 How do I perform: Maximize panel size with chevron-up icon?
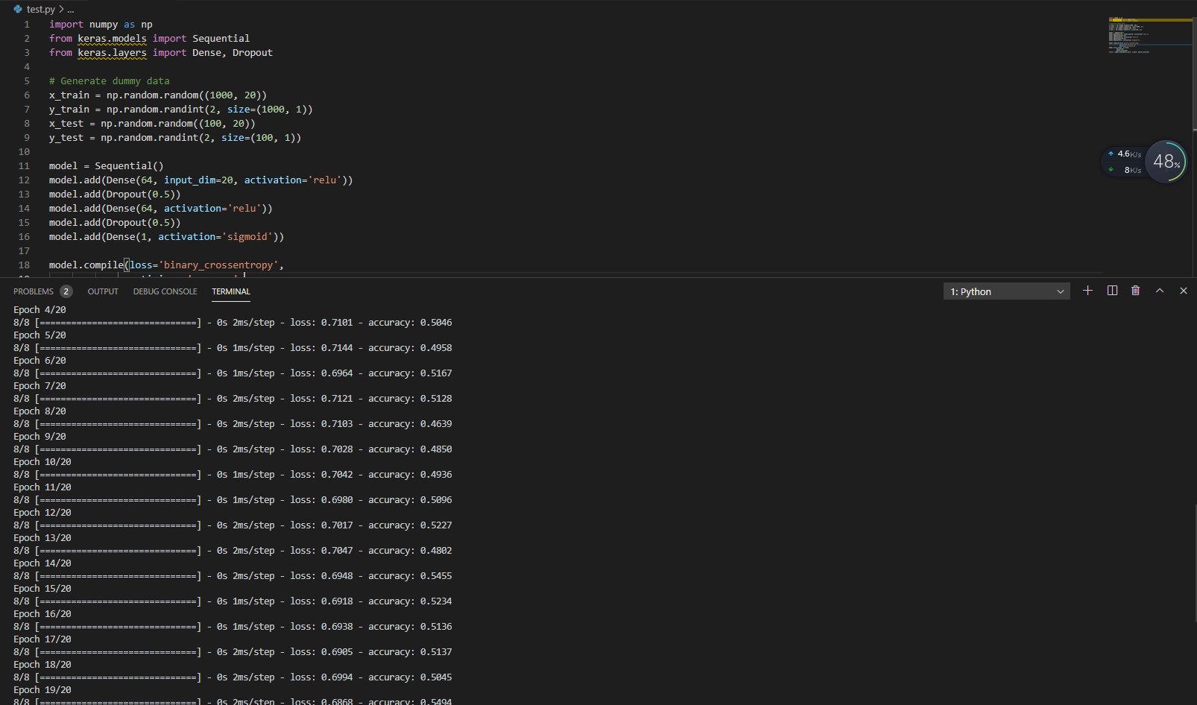pyautogui.click(x=1160, y=291)
